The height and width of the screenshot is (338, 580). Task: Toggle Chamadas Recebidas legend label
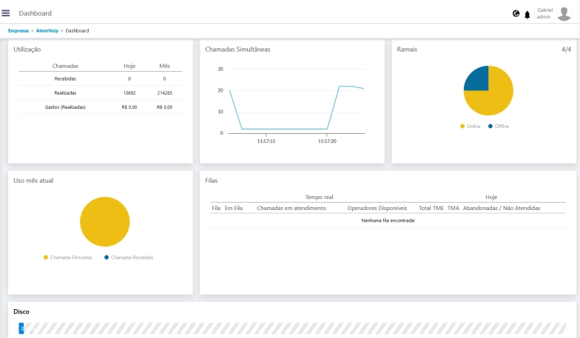coord(132,257)
